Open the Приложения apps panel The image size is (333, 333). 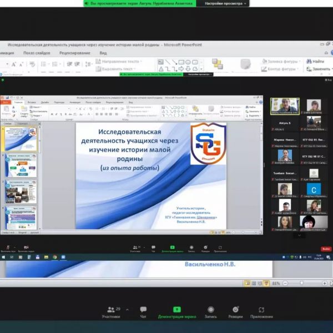(x=261, y=311)
